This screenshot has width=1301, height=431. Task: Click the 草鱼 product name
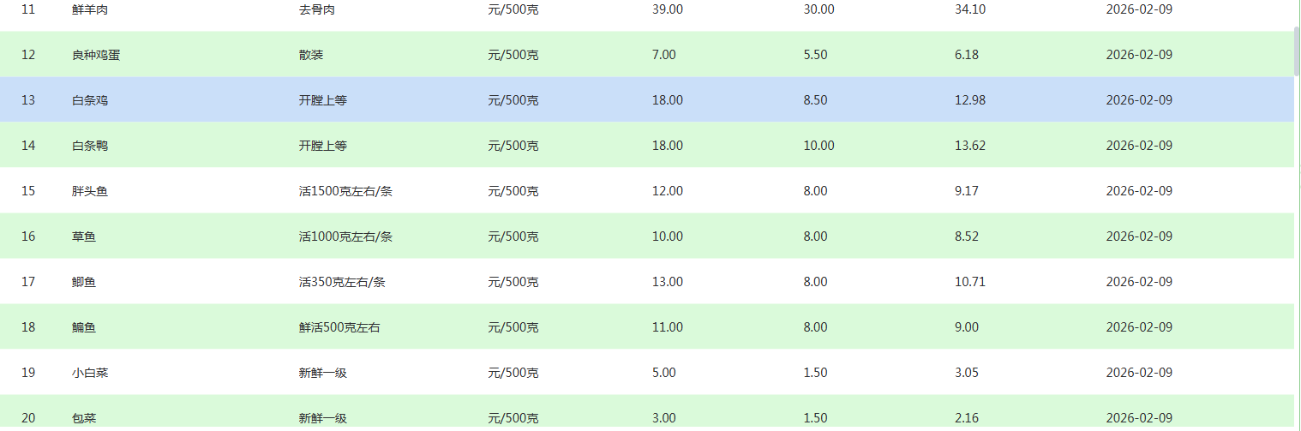coord(84,236)
